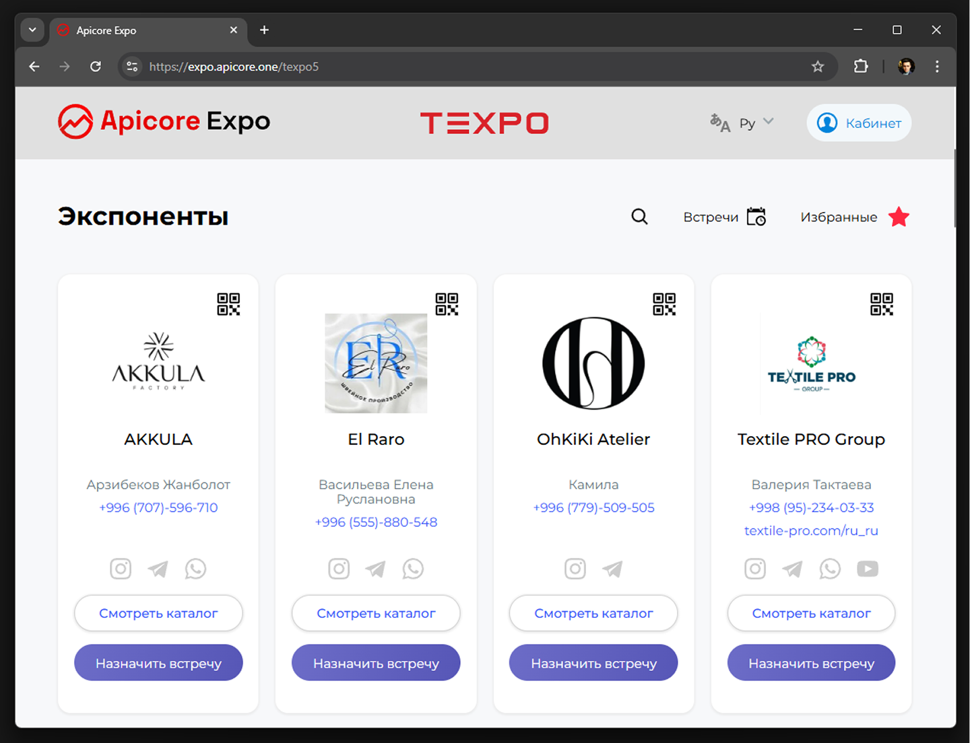Open Textile PRO Group Telegram icon

tap(792, 569)
